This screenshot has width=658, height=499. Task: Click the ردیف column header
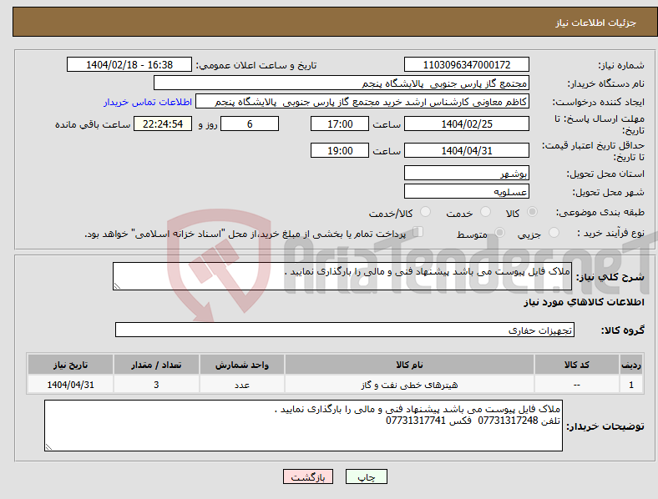coord(630,365)
